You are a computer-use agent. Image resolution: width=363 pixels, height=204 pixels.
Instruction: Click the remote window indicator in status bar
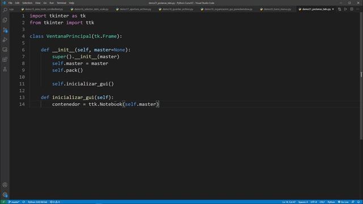tap(3, 202)
